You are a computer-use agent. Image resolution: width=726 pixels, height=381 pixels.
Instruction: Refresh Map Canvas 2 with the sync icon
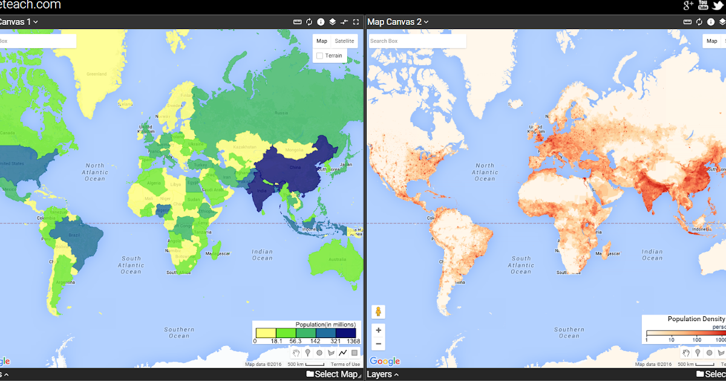699,22
